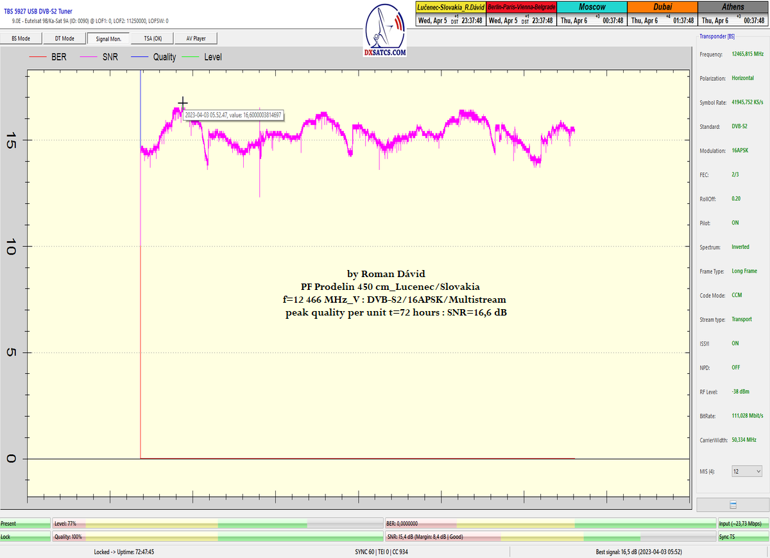Click the Lock status indicator
This screenshot has height=558, width=770.
click(x=25, y=536)
